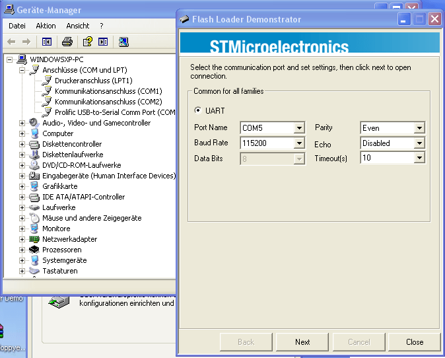Open the Ansicht menu
Viewport: 445px width, 358px height.
tap(78, 26)
